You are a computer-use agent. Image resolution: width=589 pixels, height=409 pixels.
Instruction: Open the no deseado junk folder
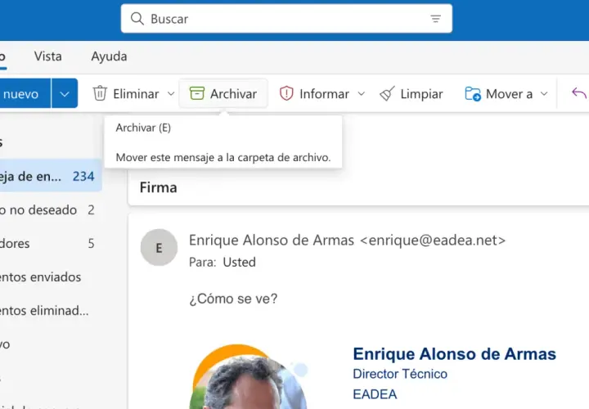pyautogui.click(x=51, y=209)
